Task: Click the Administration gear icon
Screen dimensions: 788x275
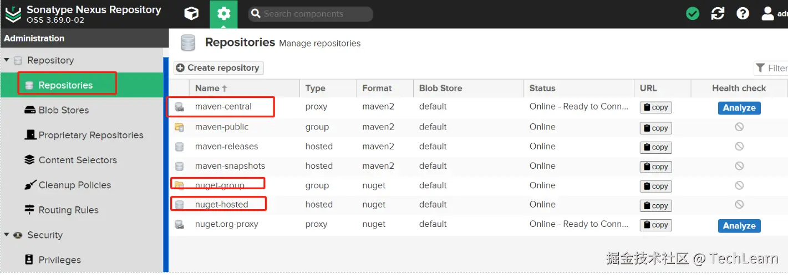Action: click(223, 14)
